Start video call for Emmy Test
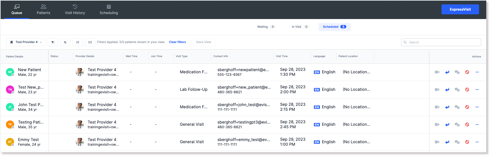Image resolution: width=490 pixels, height=156 pixels. (x=437, y=142)
